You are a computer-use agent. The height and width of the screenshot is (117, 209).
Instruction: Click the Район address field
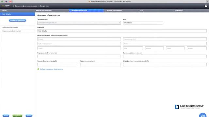coord(165,44)
